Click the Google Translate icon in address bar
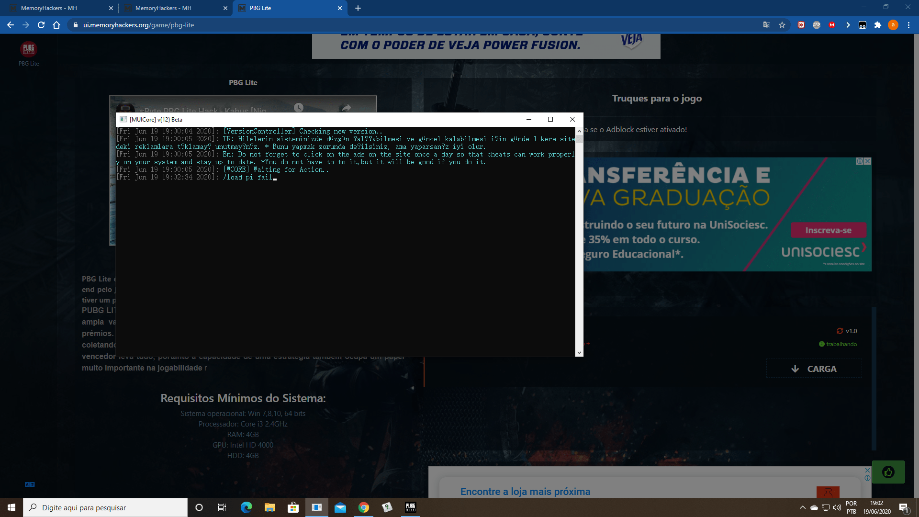 tap(766, 25)
